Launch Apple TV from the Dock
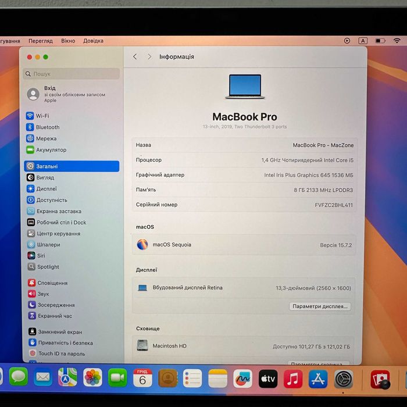Viewport: 407px width, 407px height. [x=268, y=379]
